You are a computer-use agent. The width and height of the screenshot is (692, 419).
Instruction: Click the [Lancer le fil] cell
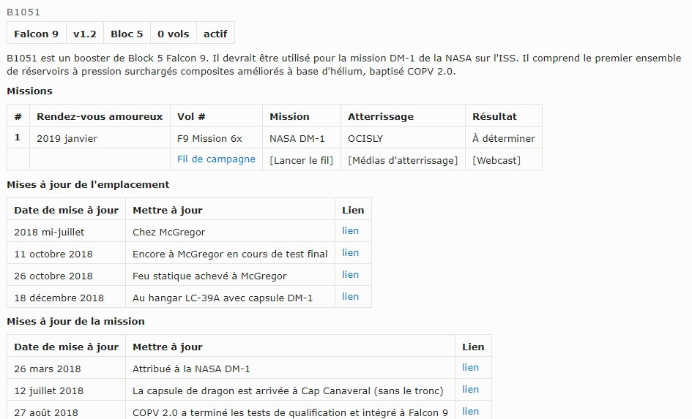tap(301, 159)
